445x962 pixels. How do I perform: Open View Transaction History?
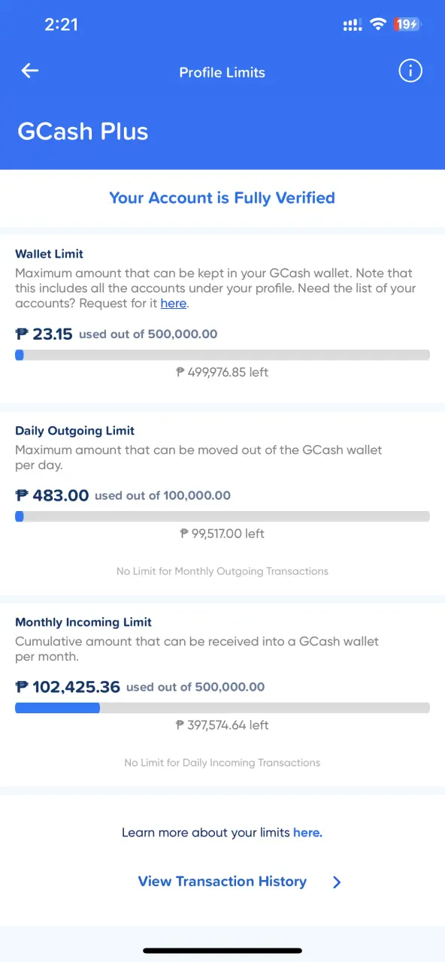coord(222,882)
